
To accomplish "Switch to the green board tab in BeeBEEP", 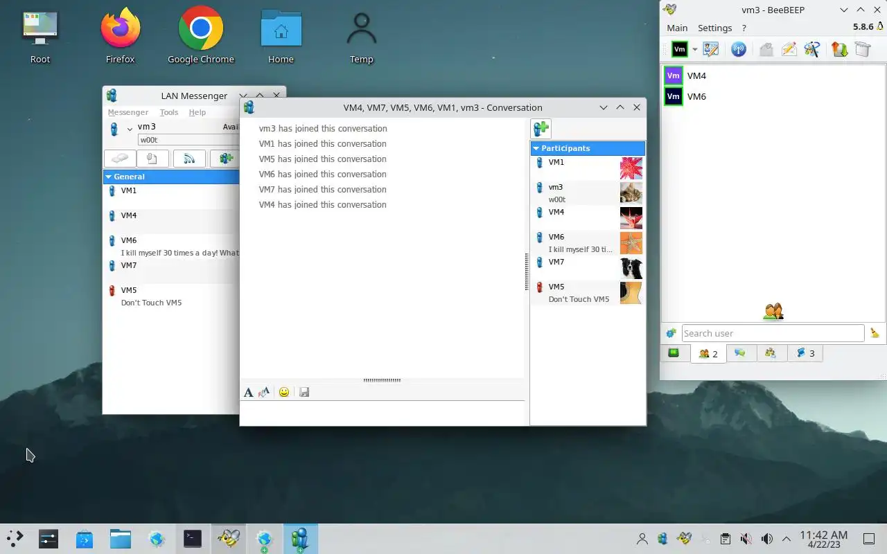I will (x=674, y=353).
